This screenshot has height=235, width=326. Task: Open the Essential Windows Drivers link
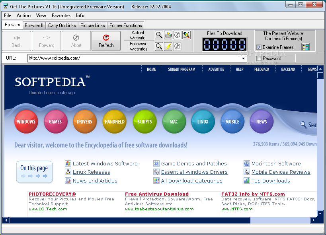click(x=194, y=172)
